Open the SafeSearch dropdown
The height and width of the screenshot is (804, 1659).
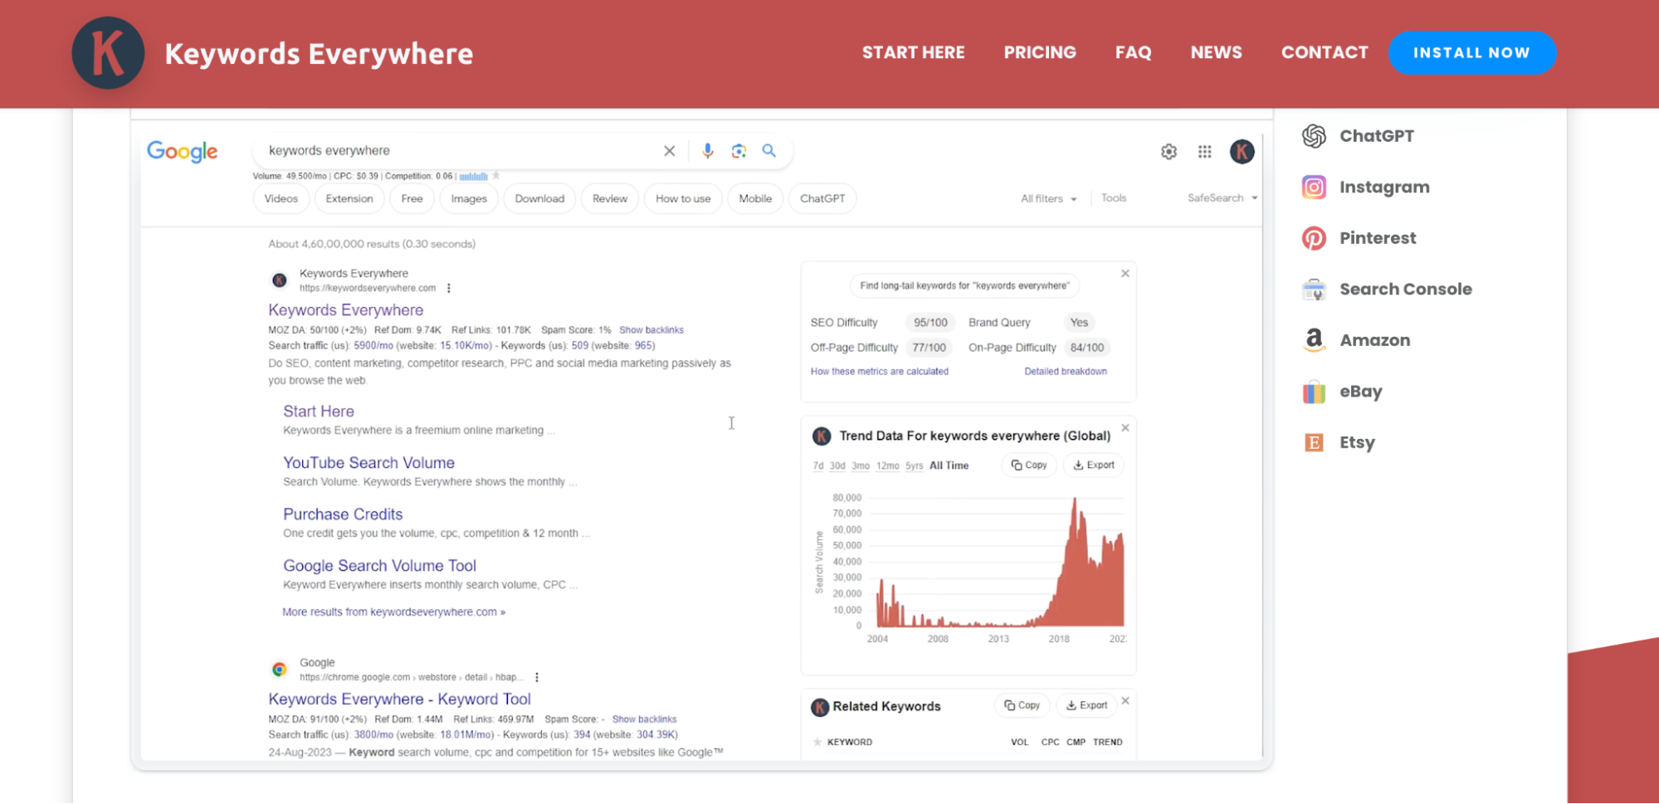[1222, 198]
